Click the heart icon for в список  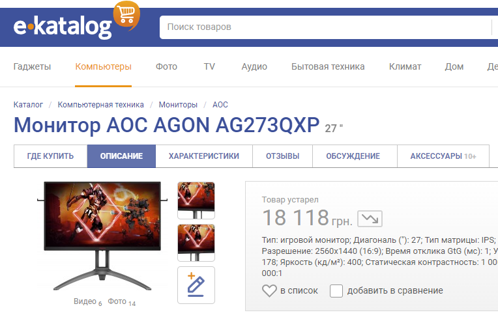[269, 290]
